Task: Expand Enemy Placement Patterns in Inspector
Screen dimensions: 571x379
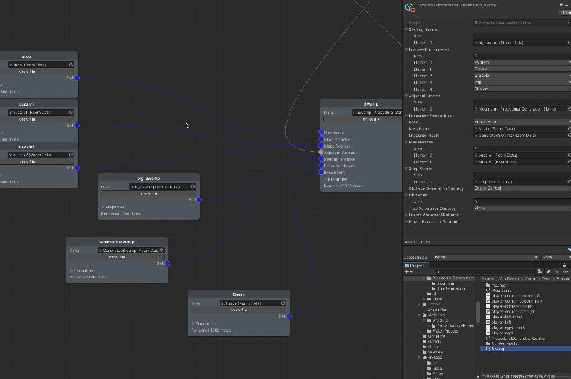Action: [x=405, y=215]
